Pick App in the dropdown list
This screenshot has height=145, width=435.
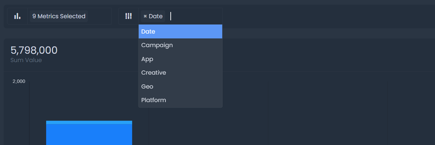(147, 59)
